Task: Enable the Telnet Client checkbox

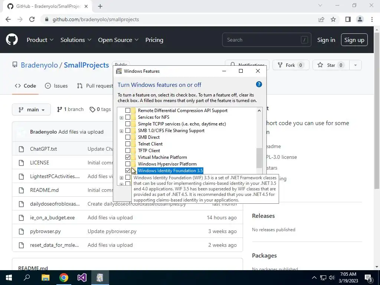Action: click(128, 144)
